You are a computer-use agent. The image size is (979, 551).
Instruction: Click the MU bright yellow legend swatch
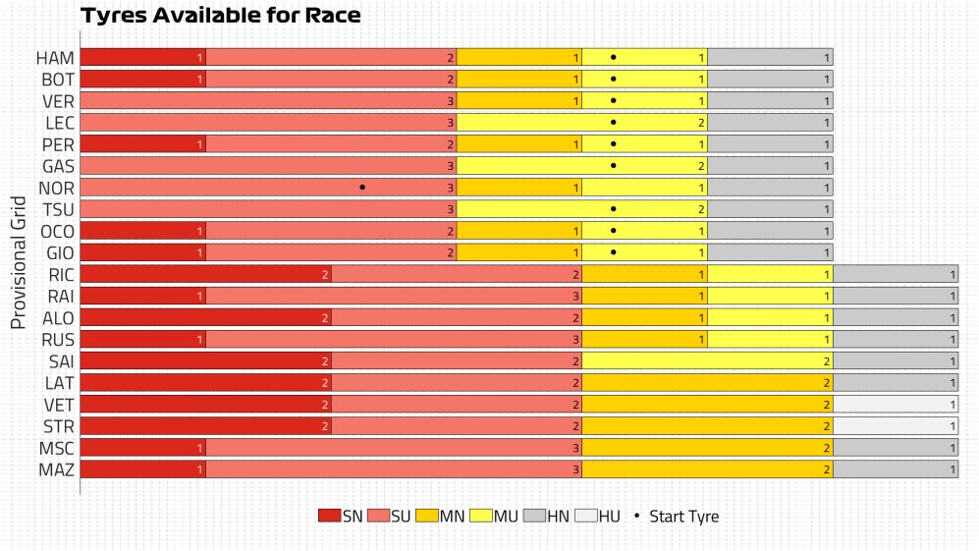click(480, 517)
